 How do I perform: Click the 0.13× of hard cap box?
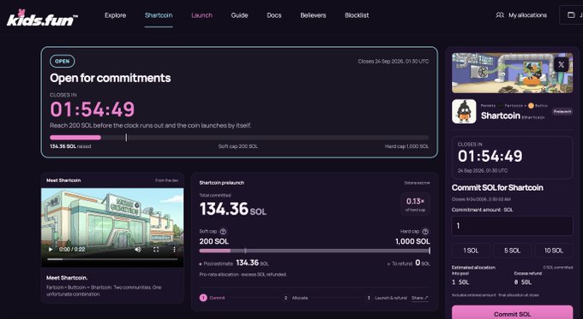click(415, 204)
